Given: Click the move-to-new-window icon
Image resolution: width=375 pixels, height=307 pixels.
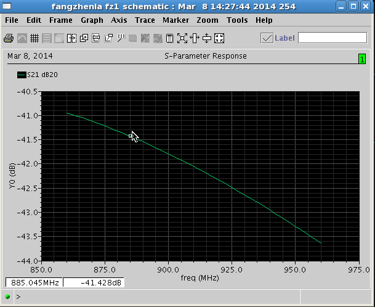Looking at the screenshot, I should click(108, 38).
